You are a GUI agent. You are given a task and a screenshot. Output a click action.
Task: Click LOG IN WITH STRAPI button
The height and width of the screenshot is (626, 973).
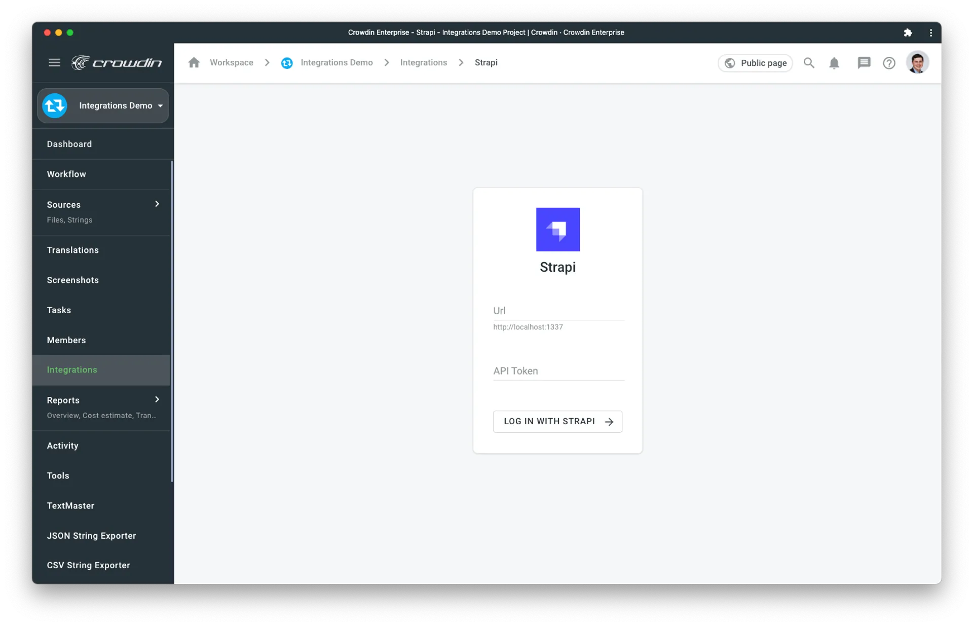[x=557, y=421]
